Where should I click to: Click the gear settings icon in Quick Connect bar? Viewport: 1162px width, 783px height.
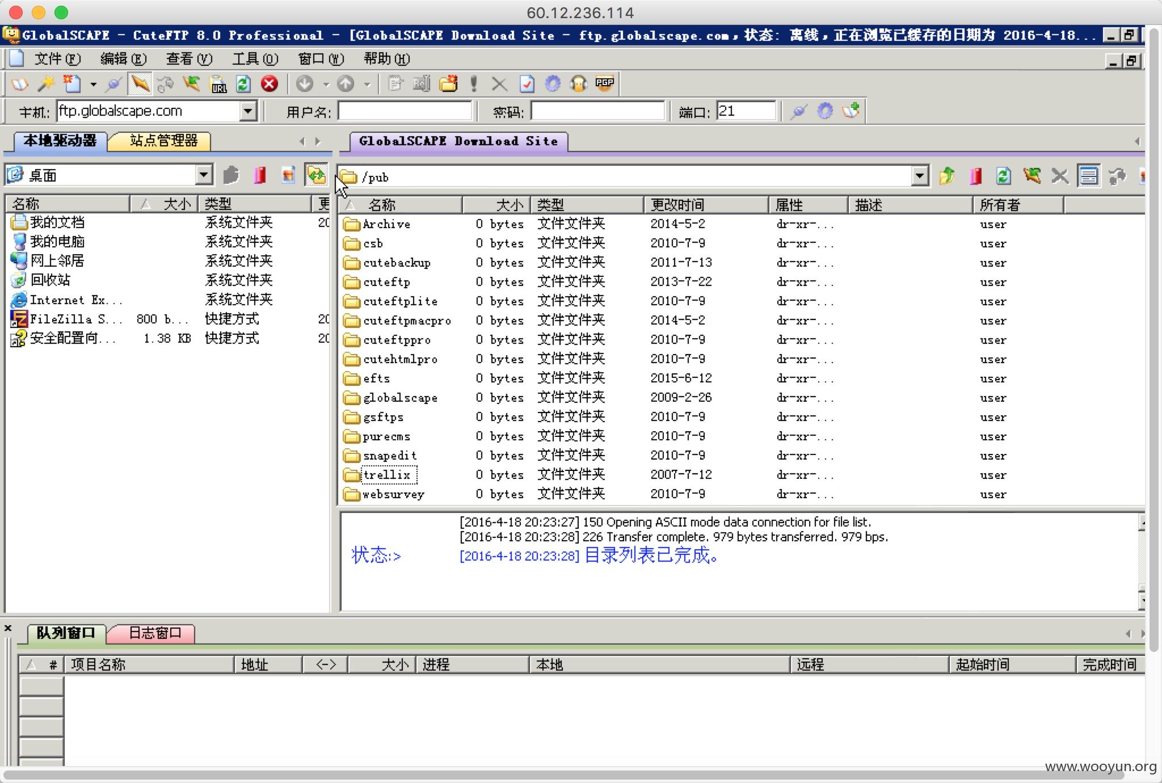pos(825,111)
